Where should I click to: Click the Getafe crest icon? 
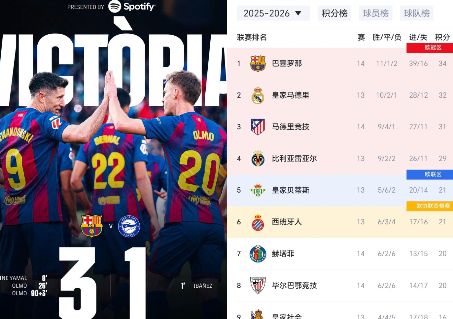coord(258,254)
